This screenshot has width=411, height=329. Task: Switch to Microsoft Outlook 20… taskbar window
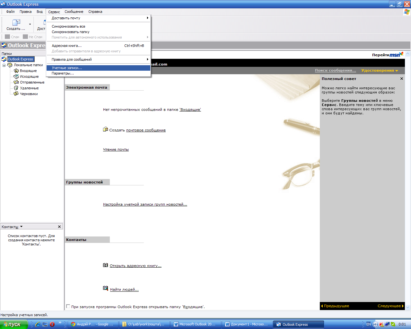[196, 324]
